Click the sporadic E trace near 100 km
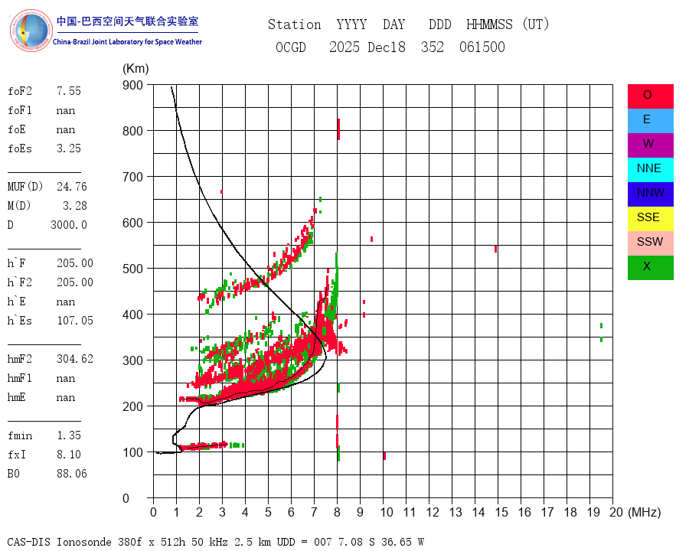 (211, 446)
